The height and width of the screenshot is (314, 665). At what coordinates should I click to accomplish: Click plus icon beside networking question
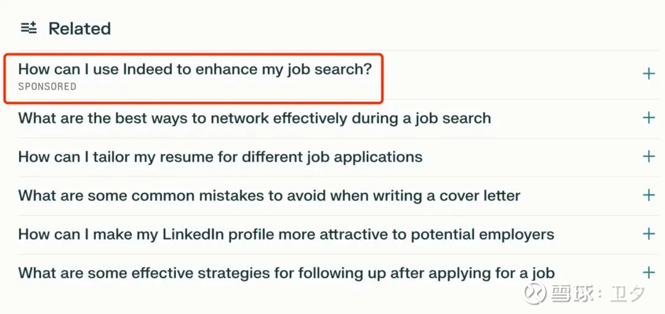pos(648,118)
